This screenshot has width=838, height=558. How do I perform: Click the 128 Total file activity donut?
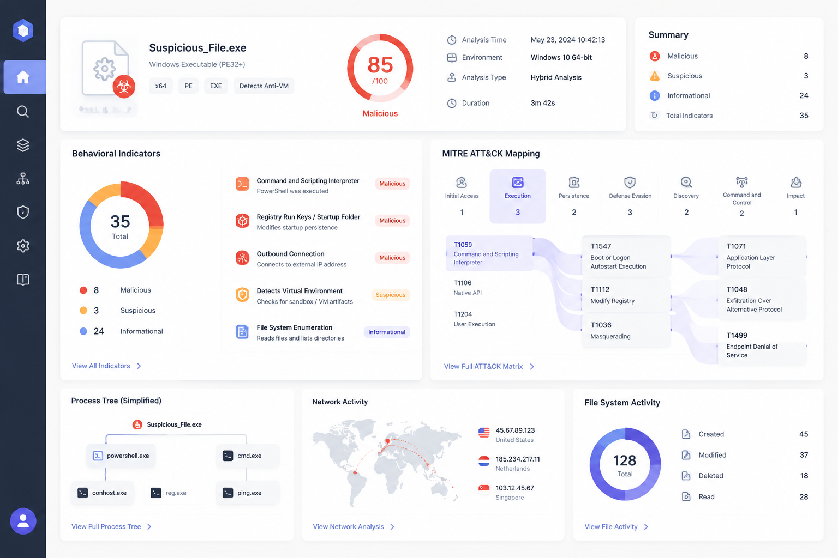click(x=625, y=464)
